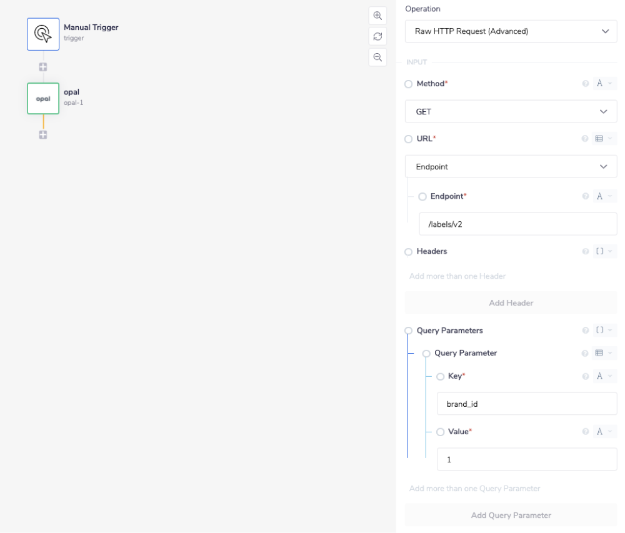Click plus icon below Manual Trigger node
Image resolution: width=625 pixels, height=533 pixels.
tap(43, 67)
